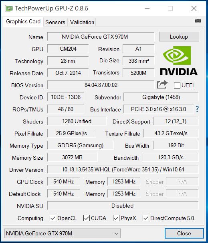Toggle the CUDA checkbox
This screenshot has height=243, width=208.
pos(87,218)
